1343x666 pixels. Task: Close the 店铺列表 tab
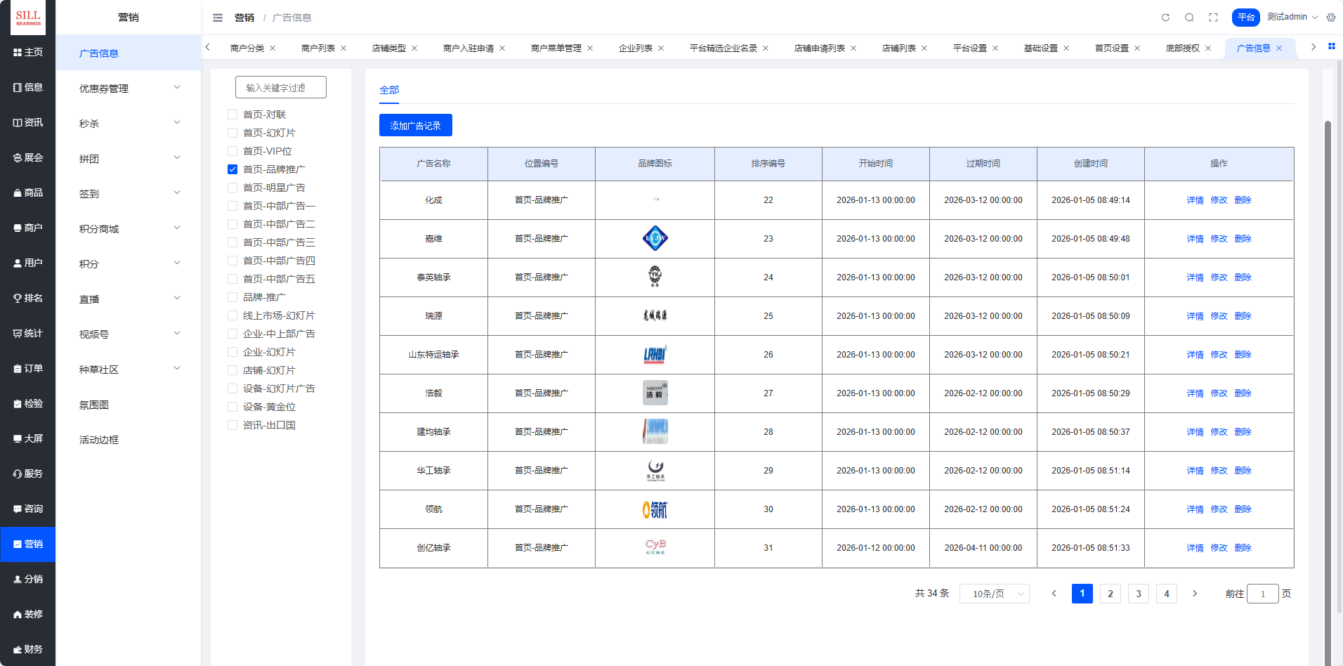click(x=924, y=48)
